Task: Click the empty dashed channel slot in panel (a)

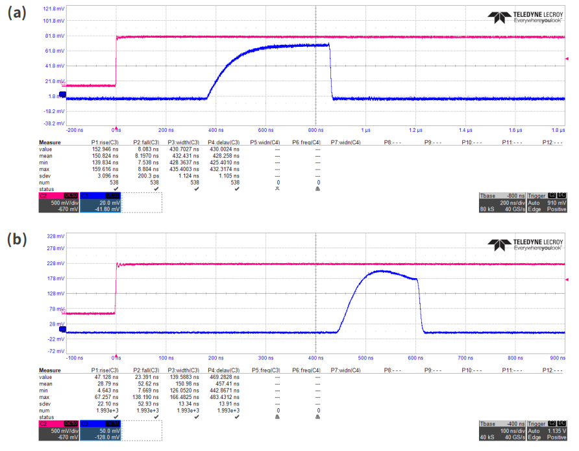Action: 142,203
